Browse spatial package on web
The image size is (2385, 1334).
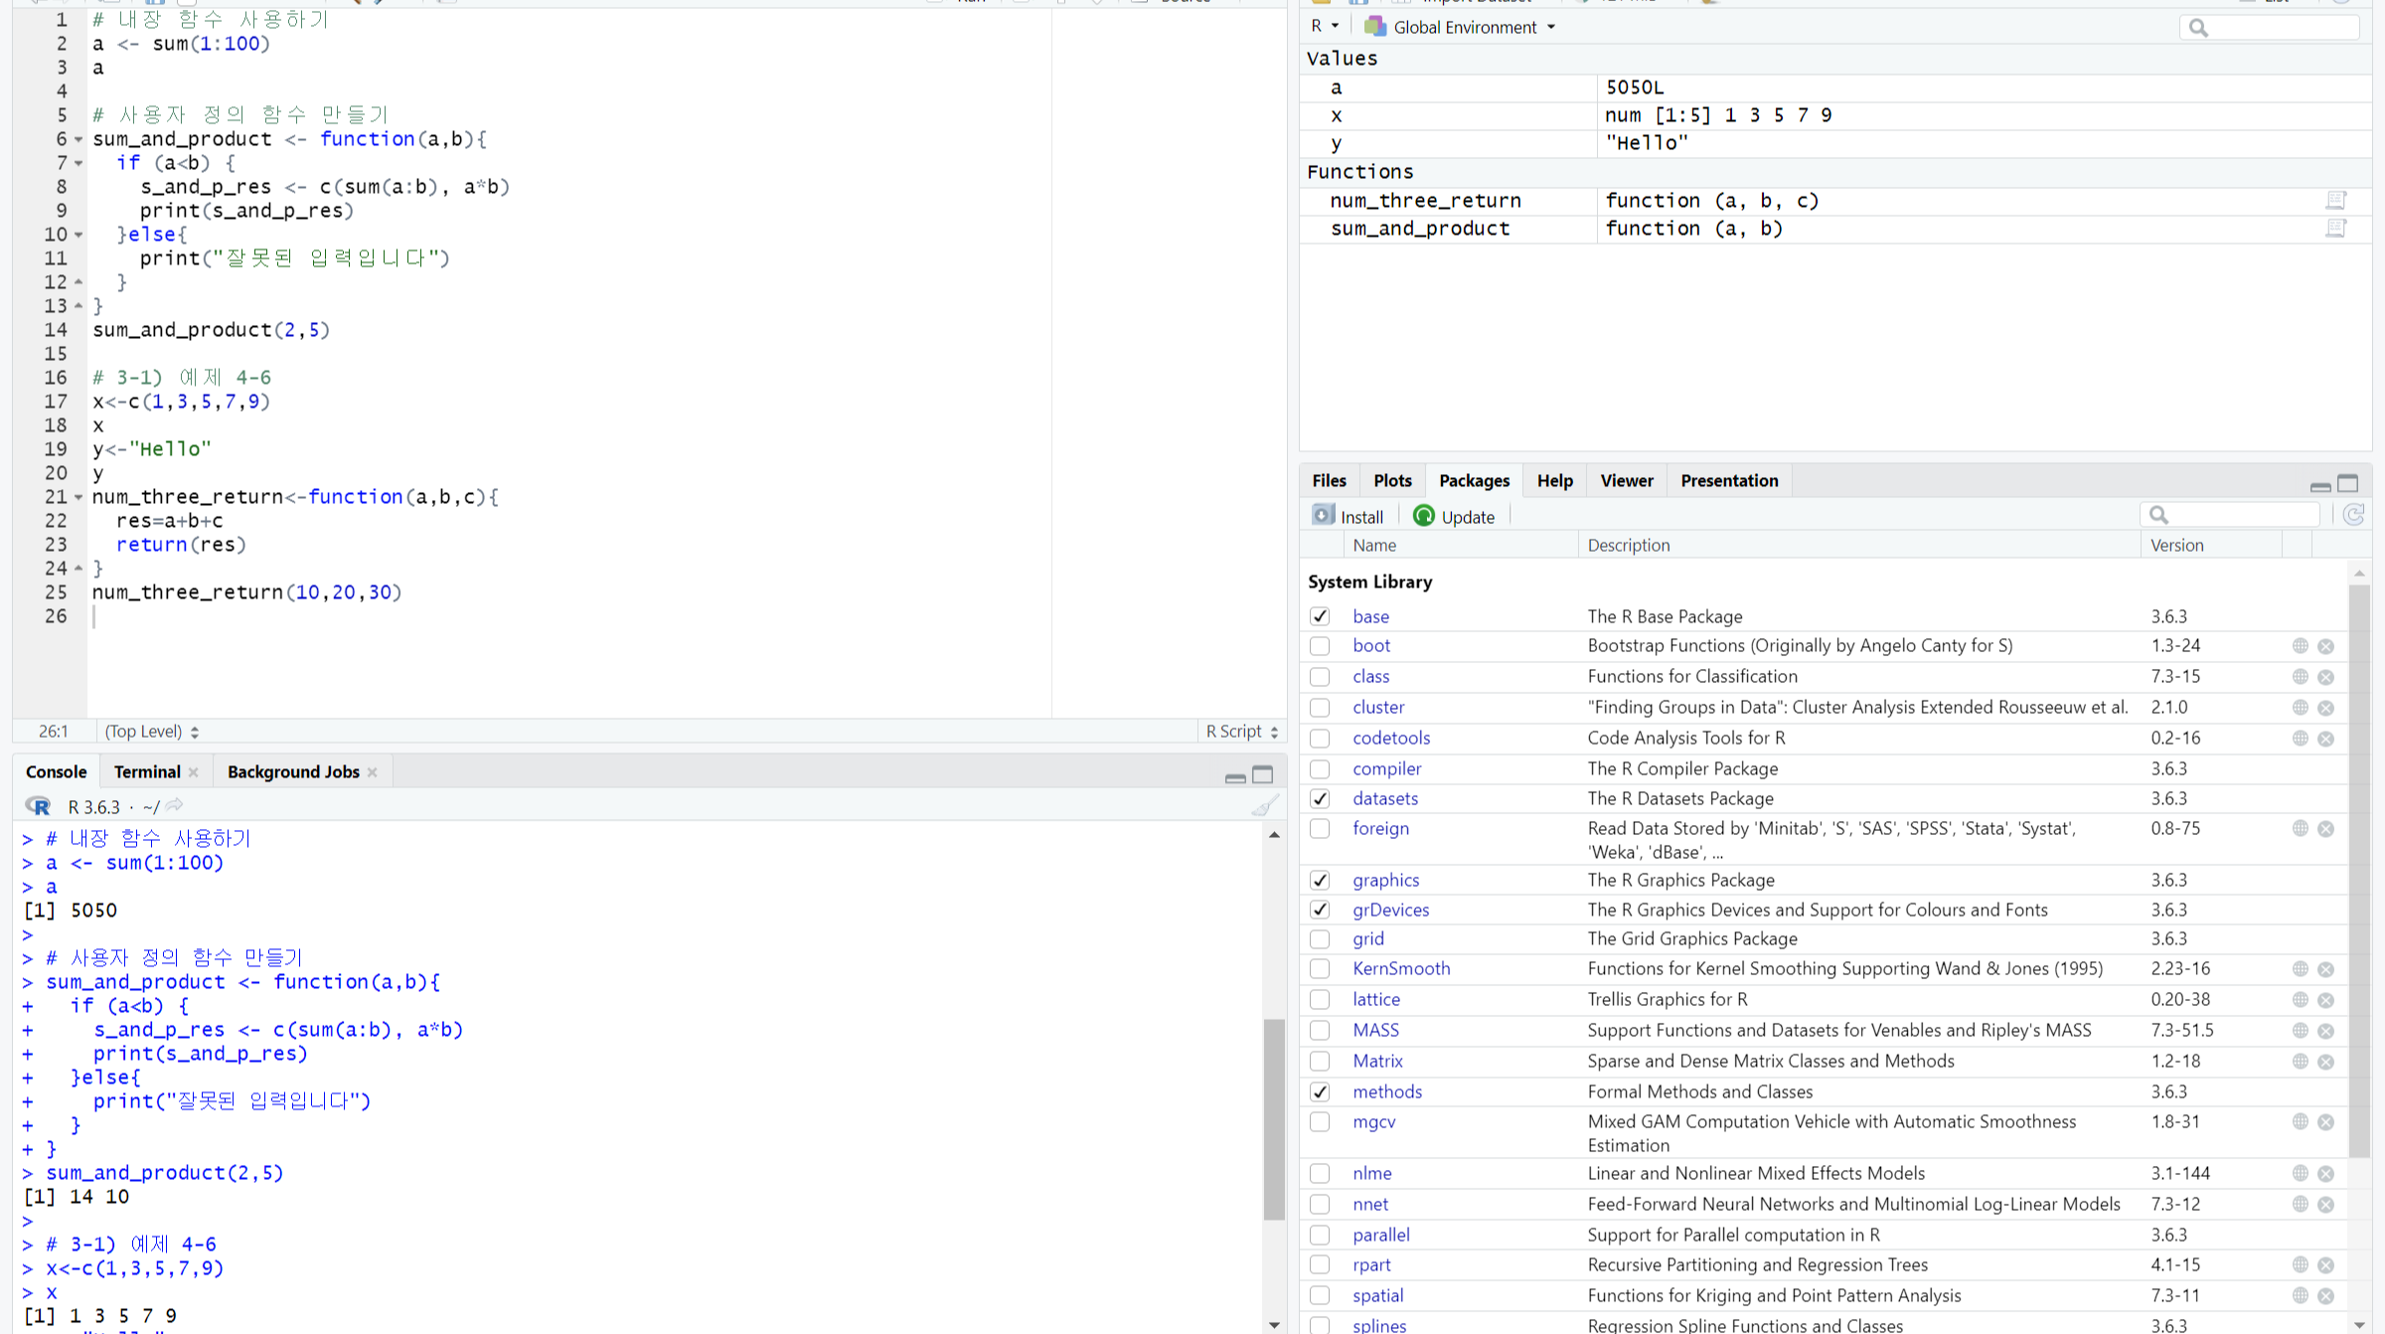[x=2301, y=1296]
